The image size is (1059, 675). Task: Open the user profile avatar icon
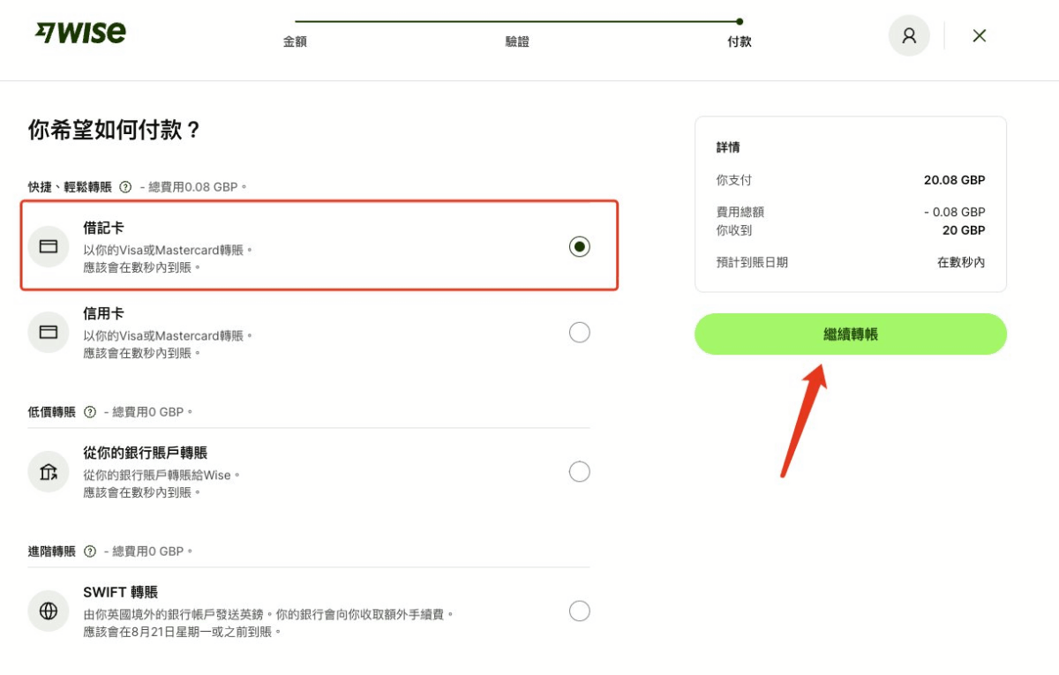click(x=909, y=36)
